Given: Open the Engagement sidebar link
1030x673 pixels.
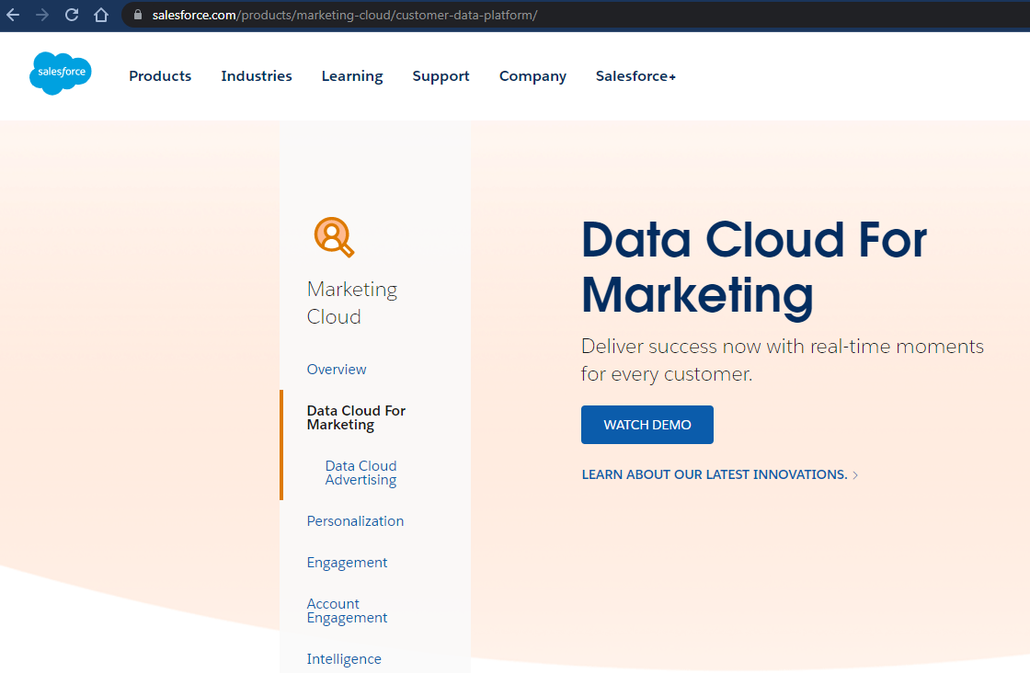Looking at the screenshot, I should coord(347,563).
